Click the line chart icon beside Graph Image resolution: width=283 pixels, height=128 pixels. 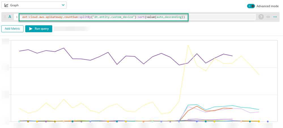[7, 5]
